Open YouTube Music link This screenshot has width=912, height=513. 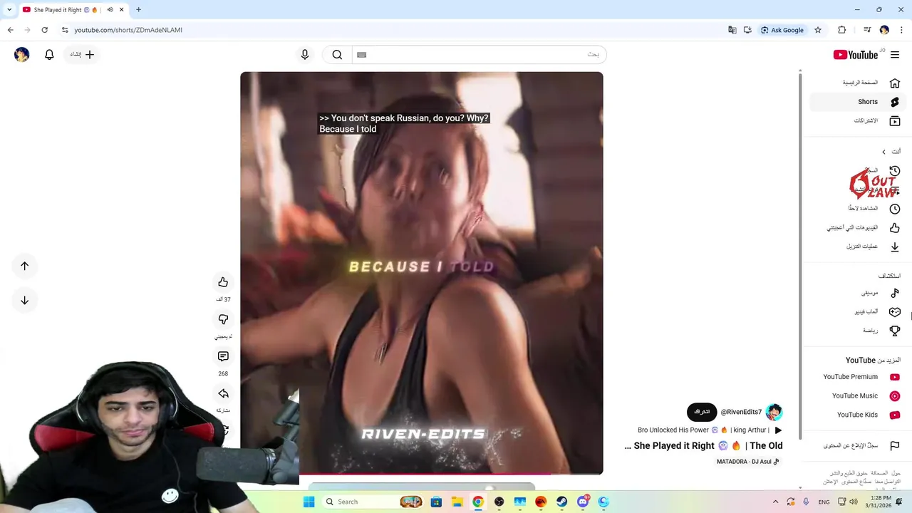point(857,396)
